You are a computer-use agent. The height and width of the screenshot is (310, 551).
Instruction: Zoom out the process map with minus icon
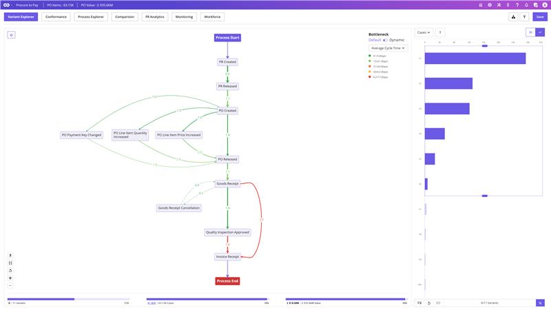(10, 286)
